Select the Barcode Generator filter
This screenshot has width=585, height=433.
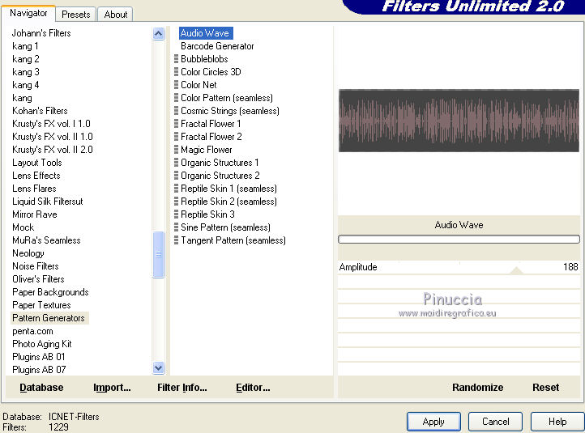[x=217, y=46]
